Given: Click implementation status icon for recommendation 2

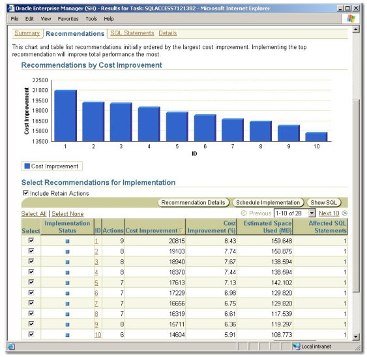Looking at the screenshot, I should [x=67, y=251].
